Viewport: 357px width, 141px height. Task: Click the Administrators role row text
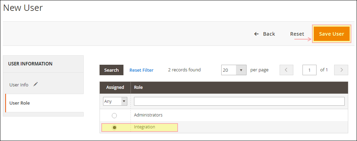point(148,115)
